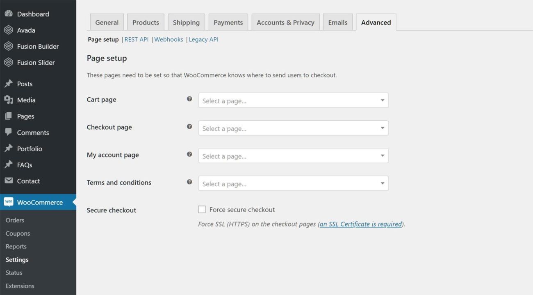Follow 'an SSL Certificate is required' link
Viewport: 533px width, 295px height.
click(x=361, y=224)
